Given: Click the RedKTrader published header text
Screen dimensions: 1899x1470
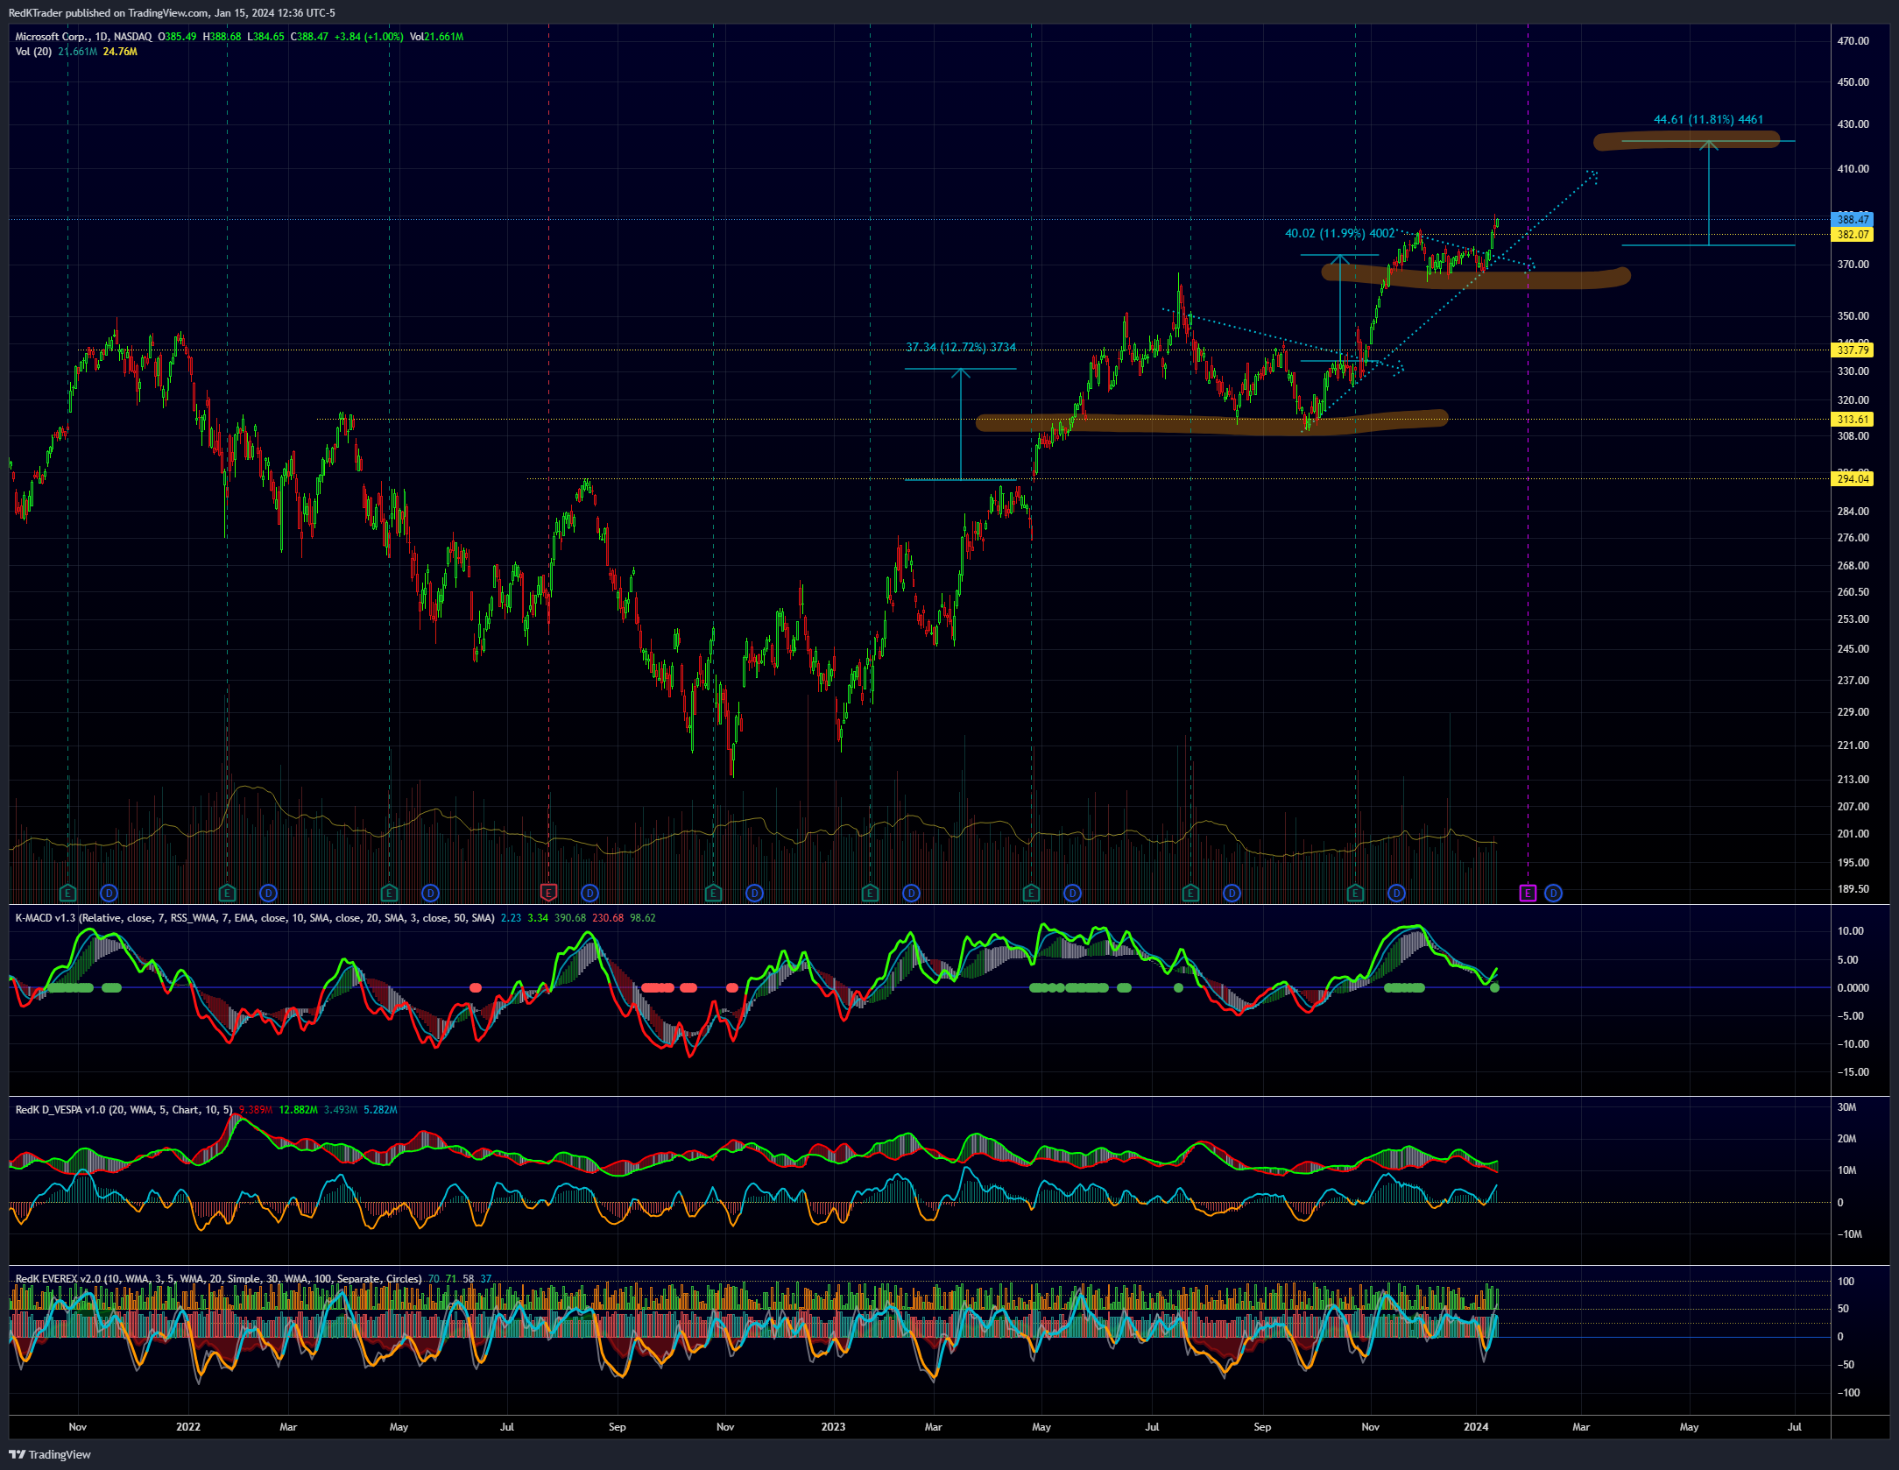Looking at the screenshot, I should click(172, 12).
